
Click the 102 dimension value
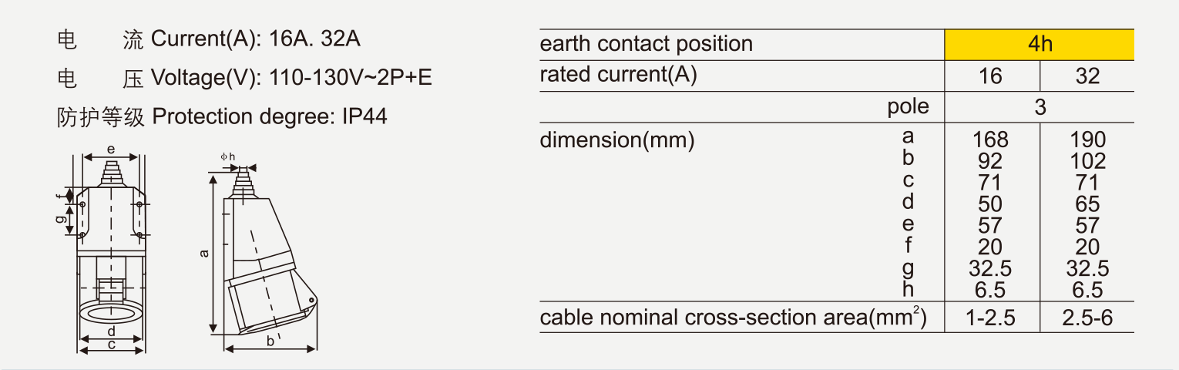(x=1087, y=161)
